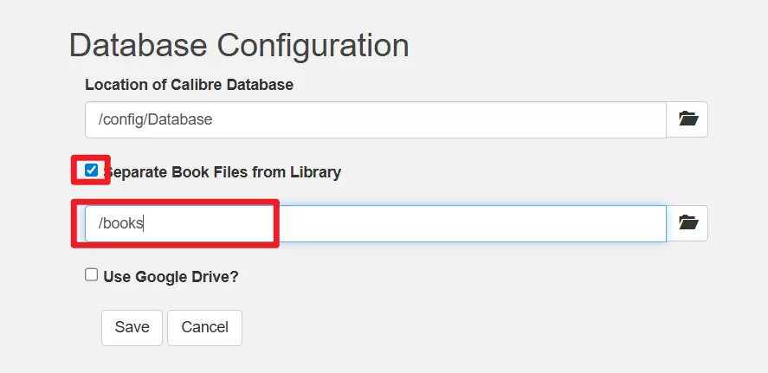768x373 pixels.
Task: Click the folder icon on the book files row
Action: [x=687, y=223]
